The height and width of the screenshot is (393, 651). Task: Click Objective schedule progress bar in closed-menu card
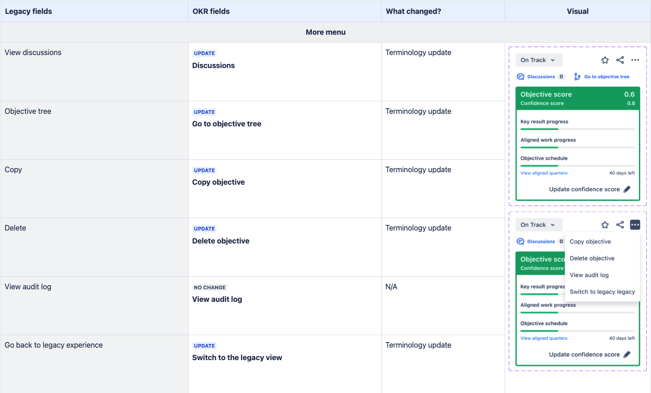(x=578, y=166)
